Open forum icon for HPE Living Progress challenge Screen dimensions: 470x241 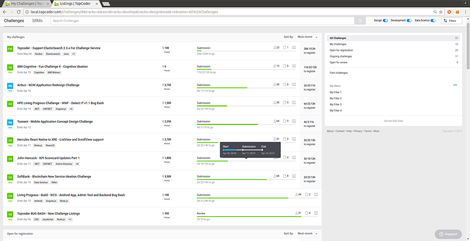(294, 102)
